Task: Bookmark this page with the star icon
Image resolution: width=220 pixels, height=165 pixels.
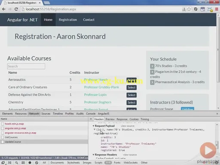Action: click(189, 9)
